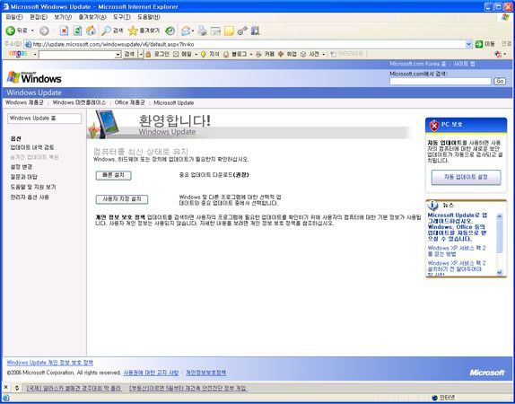Click the Print icon in toolbar

(203, 31)
